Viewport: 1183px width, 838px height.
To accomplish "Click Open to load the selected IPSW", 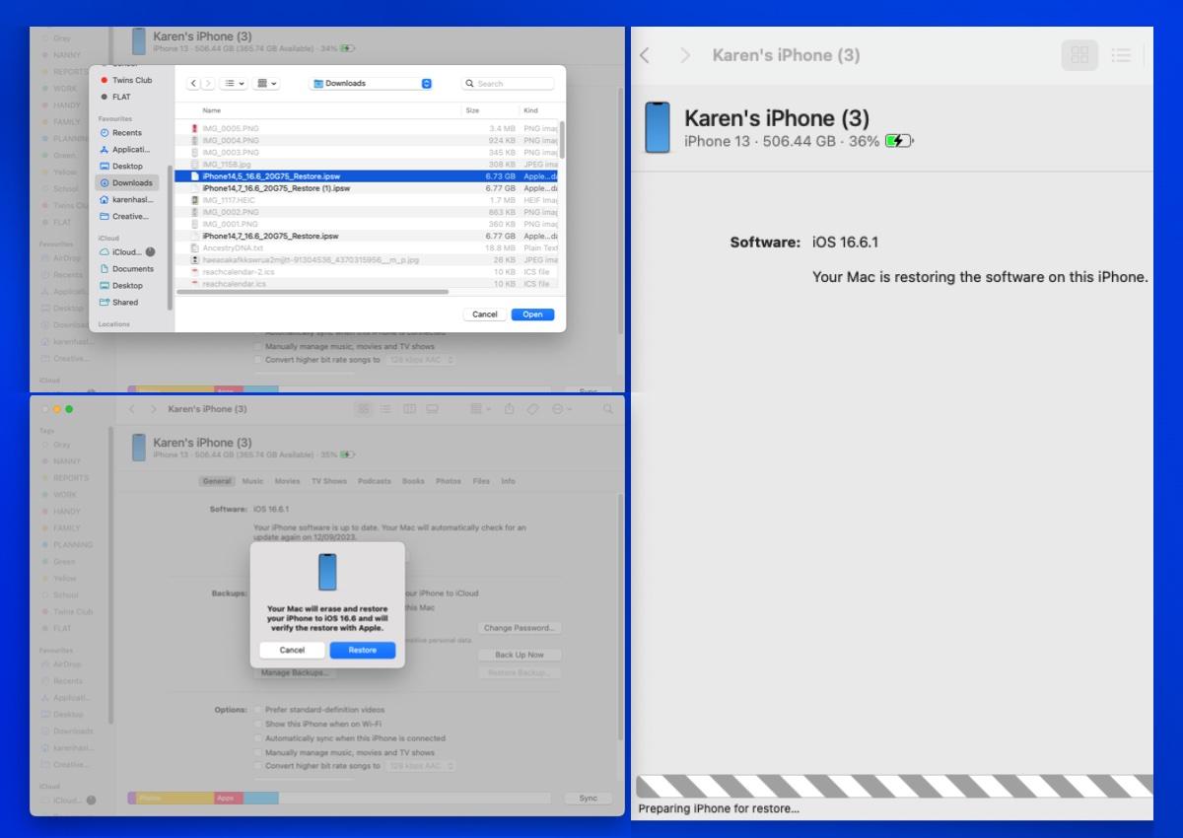I will coord(532,314).
